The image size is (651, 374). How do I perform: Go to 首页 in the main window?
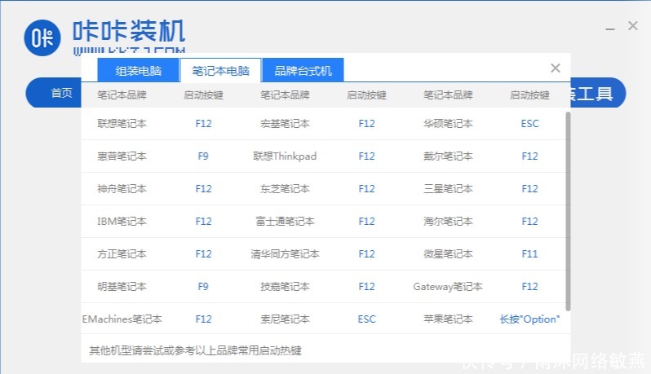point(61,92)
